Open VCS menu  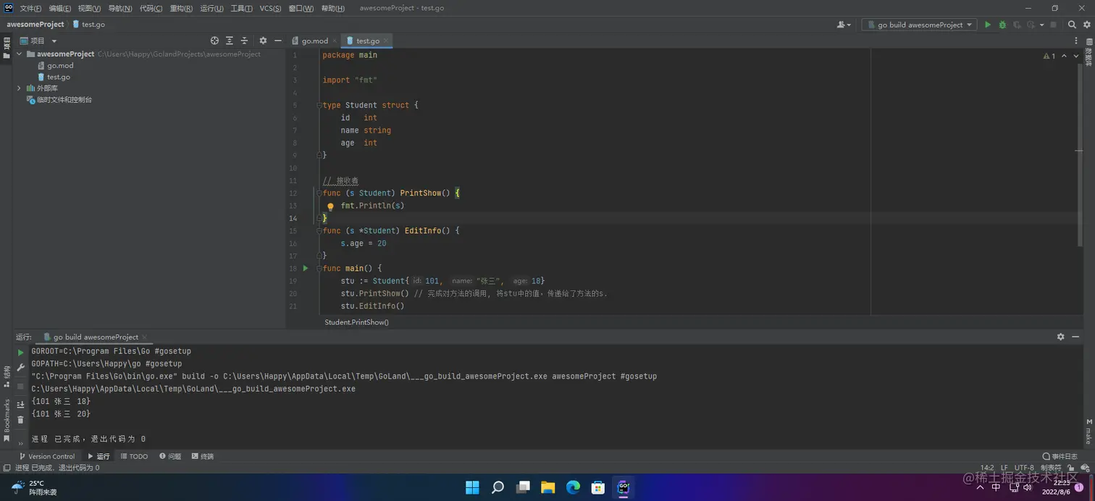[270, 9]
